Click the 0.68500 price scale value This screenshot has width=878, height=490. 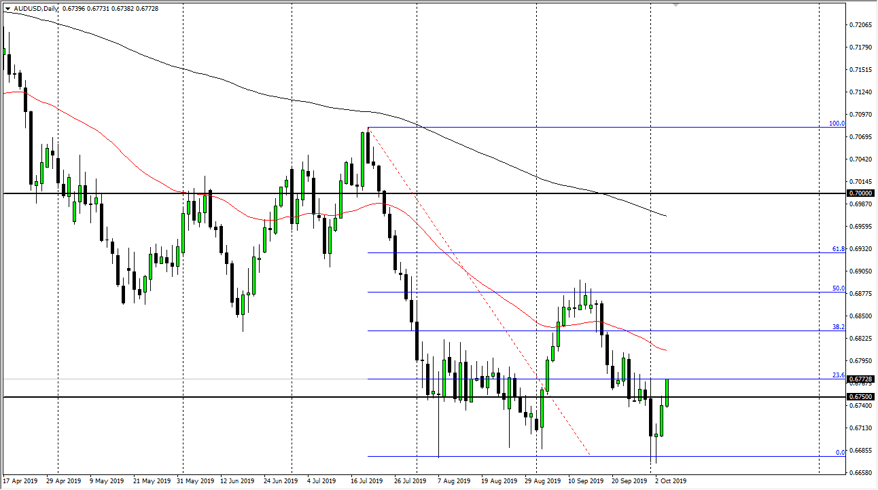point(860,316)
